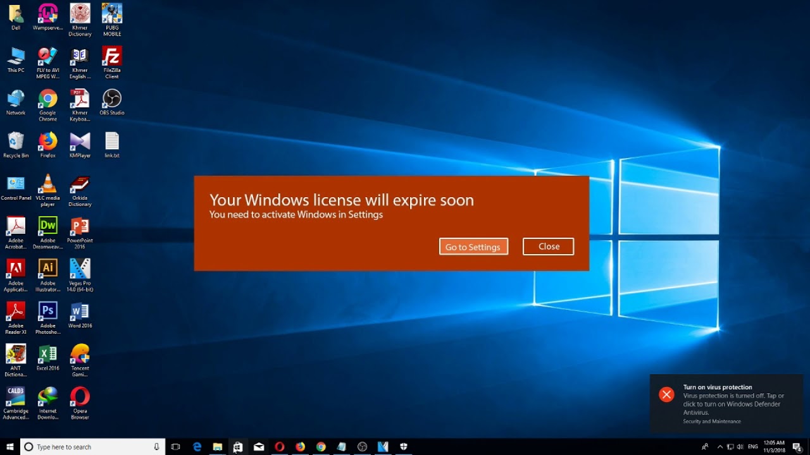The height and width of the screenshot is (455, 810).
Task: Select the Khmer Dictionary desktop icon
Action: coord(80,20)
